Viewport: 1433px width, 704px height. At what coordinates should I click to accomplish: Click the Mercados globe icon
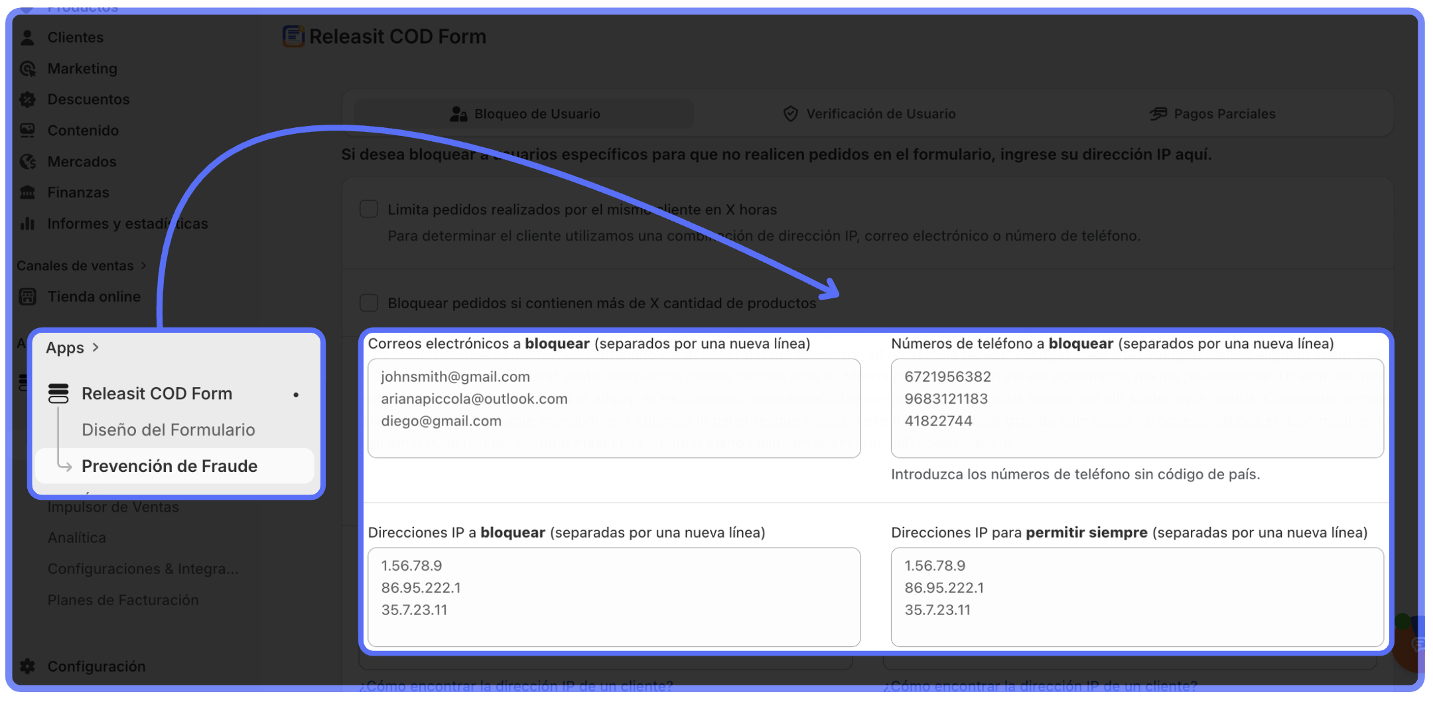click(x=27, y=162)
